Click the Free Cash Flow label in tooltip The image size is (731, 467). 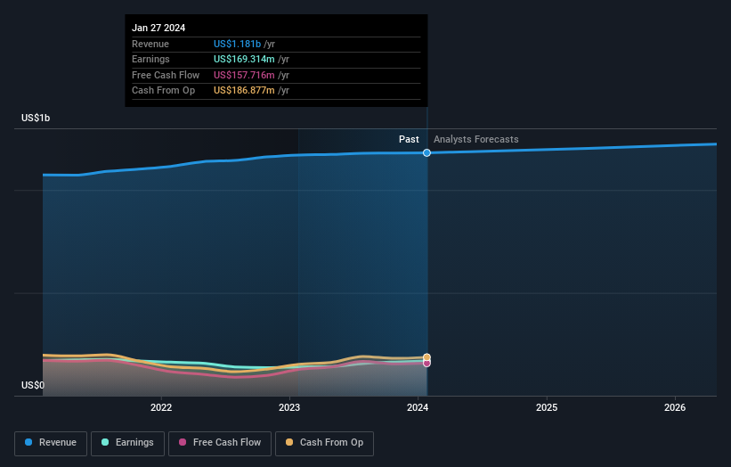(x=166, y=75)
